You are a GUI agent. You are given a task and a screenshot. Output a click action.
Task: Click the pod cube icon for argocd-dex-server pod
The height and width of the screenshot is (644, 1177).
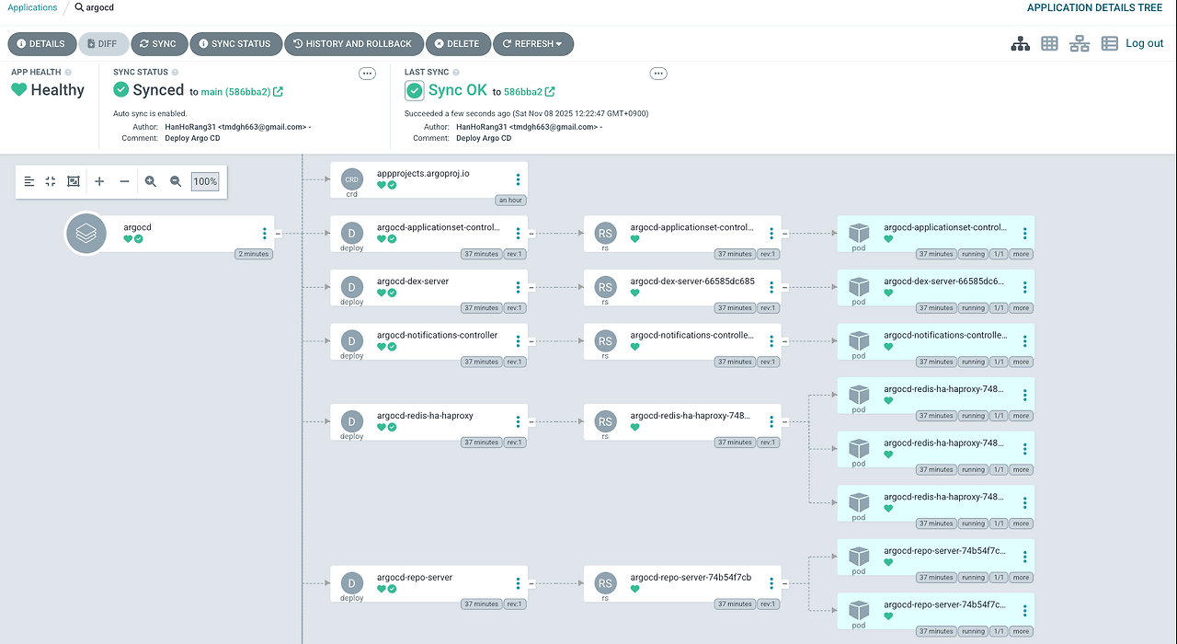click(x=859, y=287)
